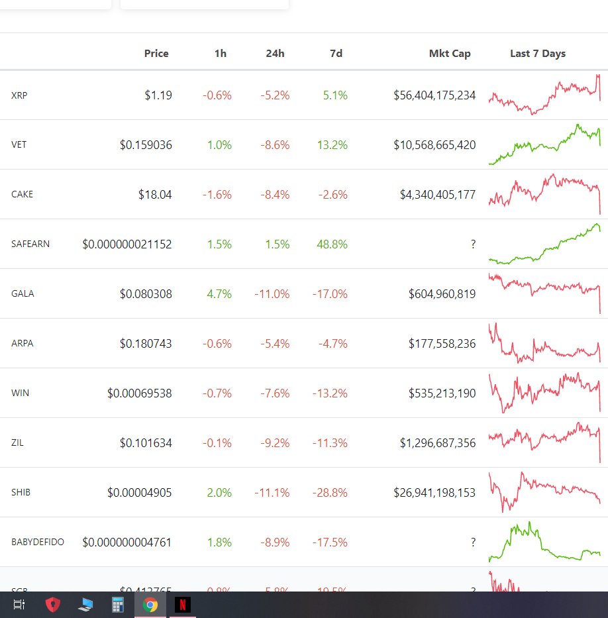Open the VET coin row link
Image resolution: width=608 pixels, height=618 pixels.
[x=19, y=144]
